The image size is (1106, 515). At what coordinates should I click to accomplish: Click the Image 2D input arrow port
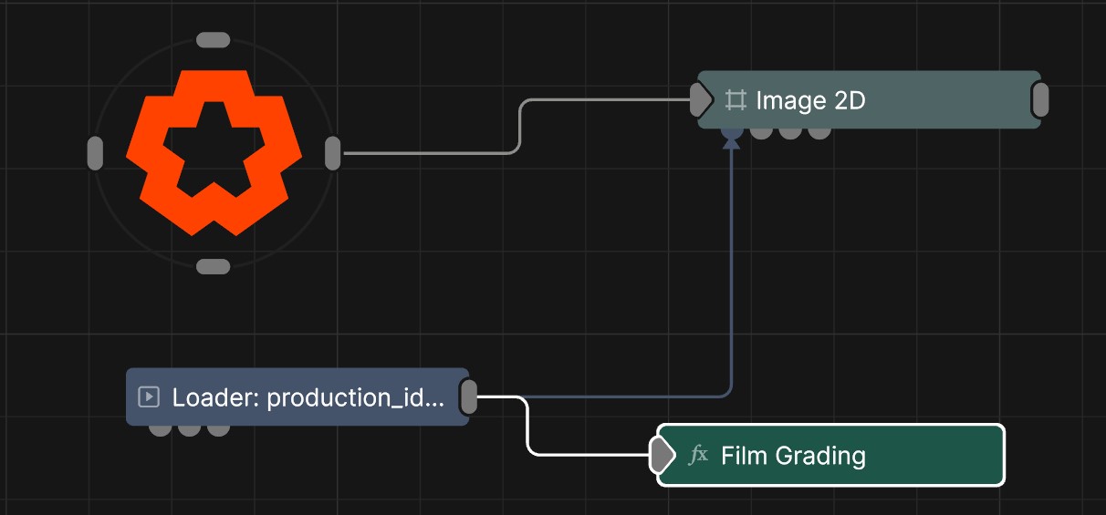click(x=700, y=100)
